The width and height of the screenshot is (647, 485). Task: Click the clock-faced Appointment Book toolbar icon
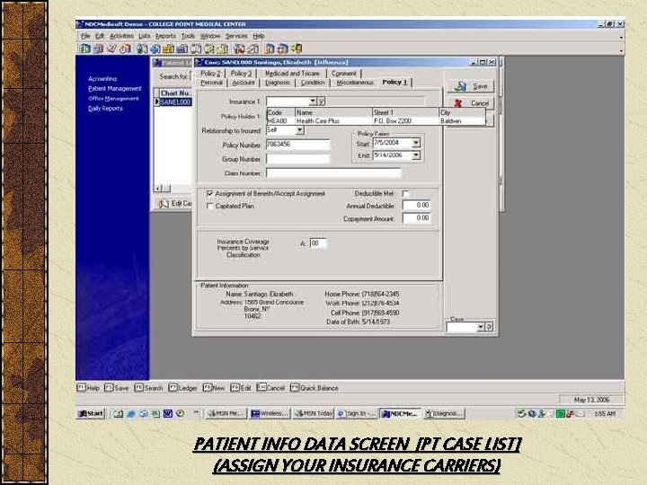[x=125, y=48]
